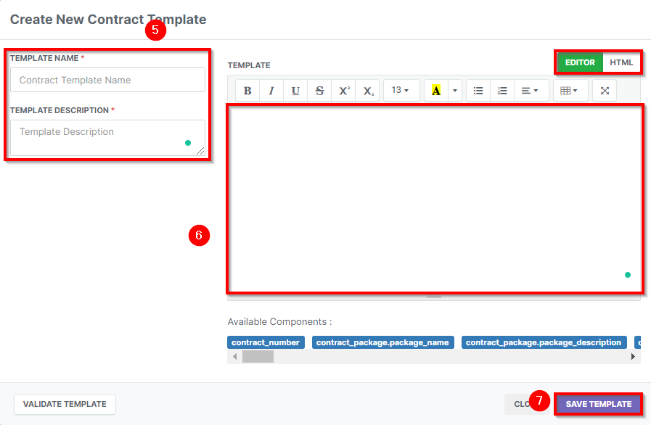Apply italic formatting
This screenshot has height=425, width=651.
pyautogui.click(x=271, y=91)
